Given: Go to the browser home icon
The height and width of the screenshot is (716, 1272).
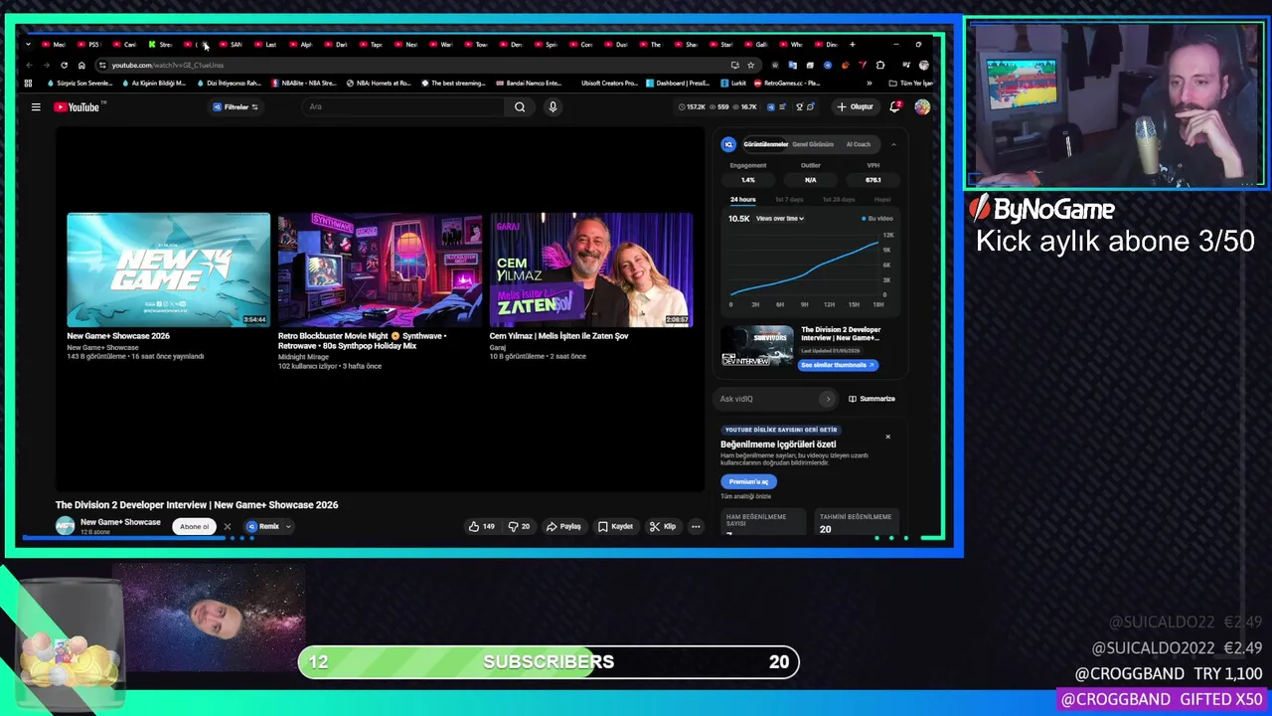Looking at the screenshot, I should click(x=81, y=66).
